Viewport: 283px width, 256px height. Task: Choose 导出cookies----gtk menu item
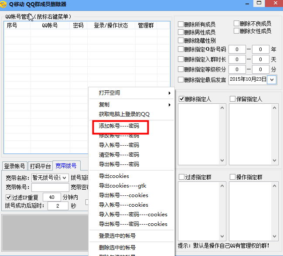(x=131, y=186)
